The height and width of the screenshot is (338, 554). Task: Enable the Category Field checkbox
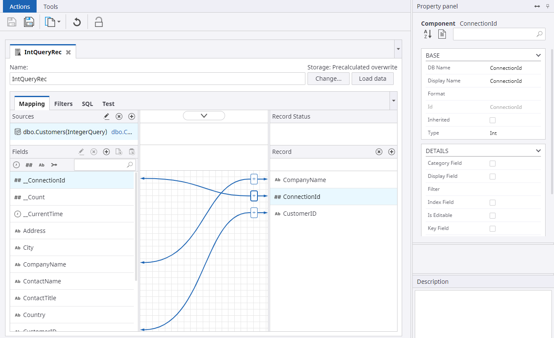[493, 164]
